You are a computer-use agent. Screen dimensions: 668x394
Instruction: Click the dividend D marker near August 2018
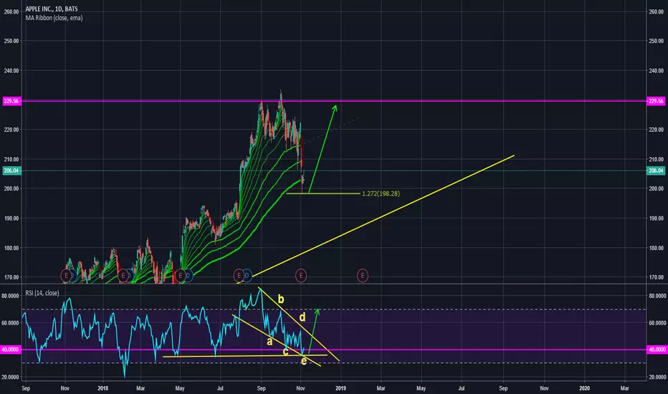click(247, 276)
